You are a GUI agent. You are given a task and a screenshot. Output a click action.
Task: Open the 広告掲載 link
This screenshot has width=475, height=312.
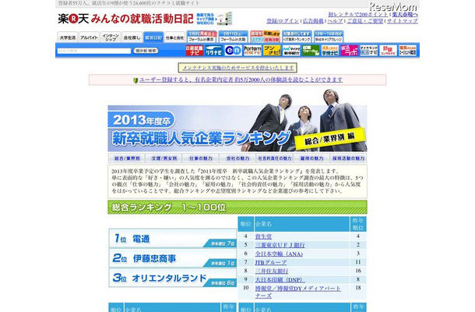click(x=313, y=21)
